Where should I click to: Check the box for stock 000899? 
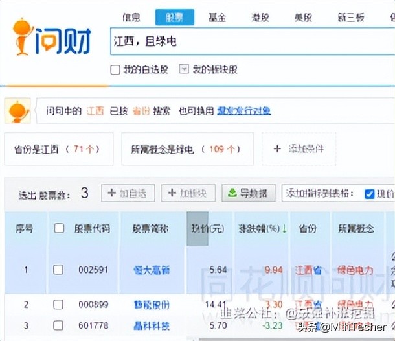pyautogui.click(x=58, y=305)
